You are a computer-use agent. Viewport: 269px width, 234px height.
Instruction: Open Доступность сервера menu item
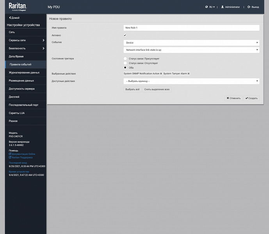(x=26, y=89)
